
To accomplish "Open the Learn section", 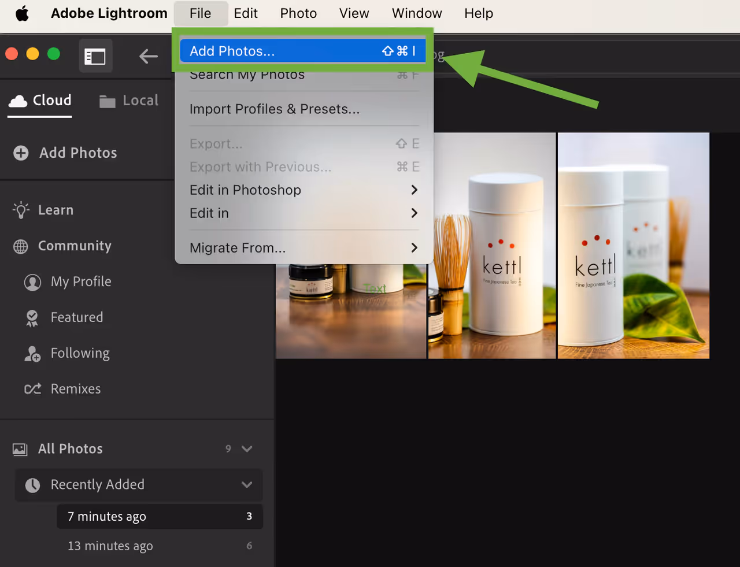I will click(57, 210).
